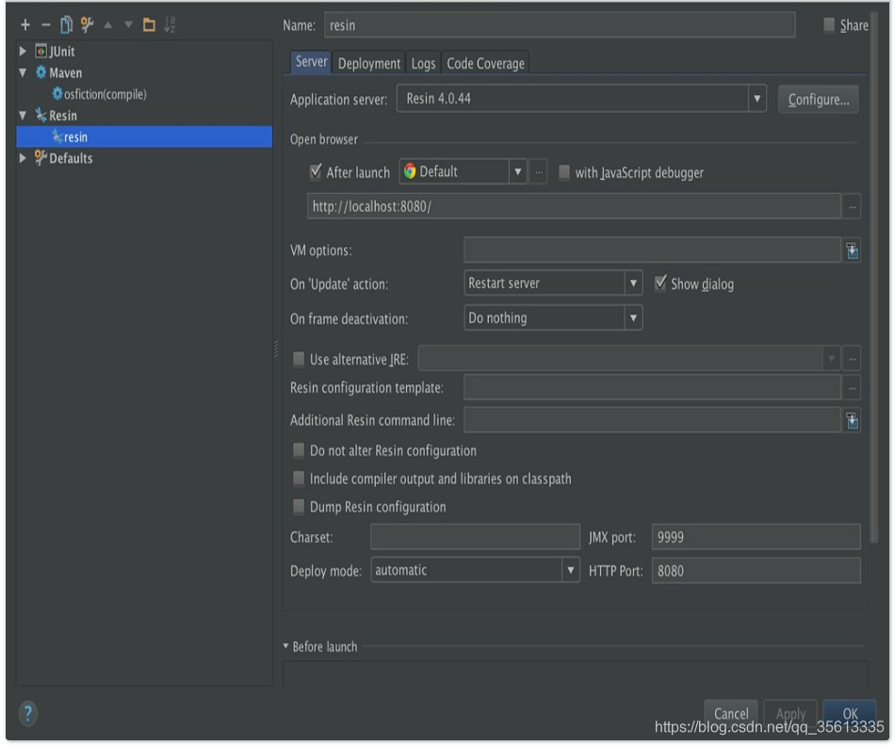Click the Name input field
Screen dimensions: 894x745
point(560,25)
